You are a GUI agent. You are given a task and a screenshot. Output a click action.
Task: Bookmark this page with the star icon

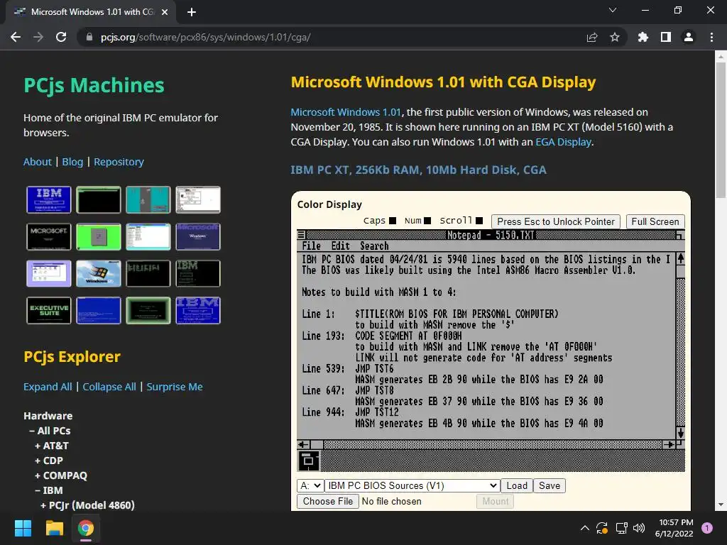[615, 37]
